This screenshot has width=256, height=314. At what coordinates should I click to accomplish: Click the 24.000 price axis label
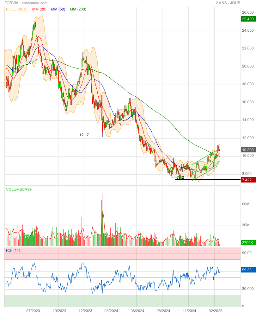[248, 30]
